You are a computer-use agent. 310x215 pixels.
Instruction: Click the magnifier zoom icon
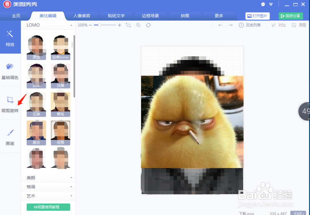tap(138, 25)
